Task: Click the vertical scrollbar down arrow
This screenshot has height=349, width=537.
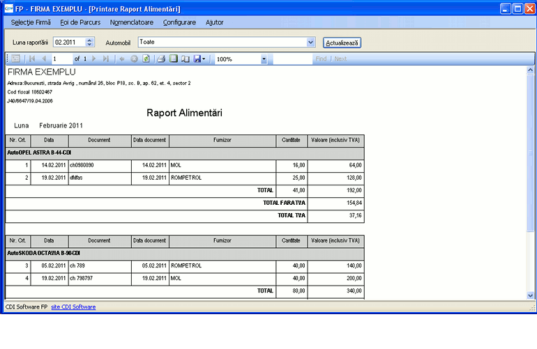Action: click(530, 295)
